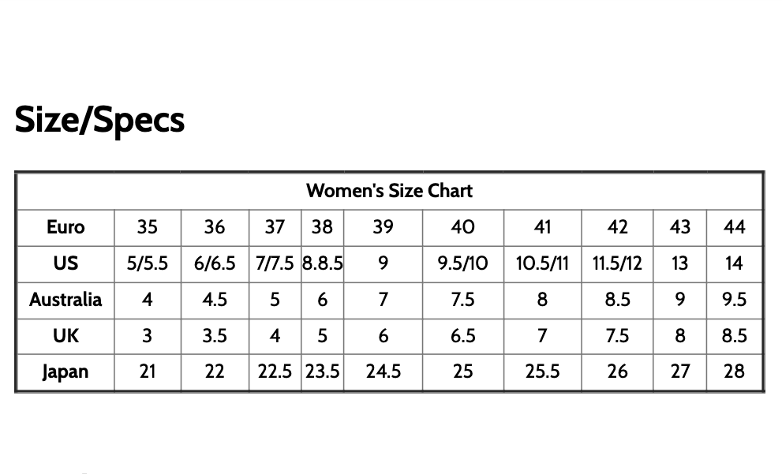This screenshot has width=782, height=474.
Task: Click Euro size 40 cell
Action: (x=462, y=227)
